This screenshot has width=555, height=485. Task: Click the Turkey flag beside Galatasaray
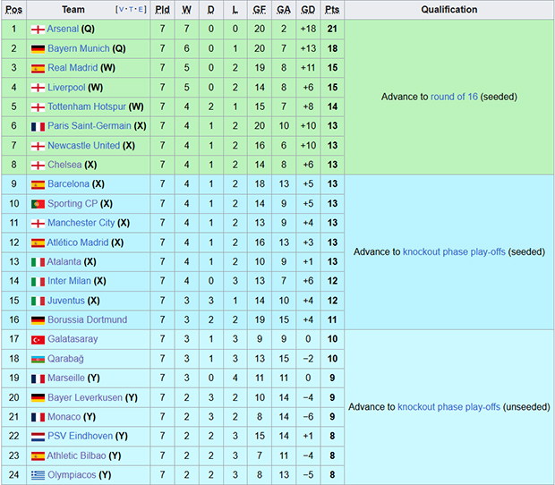click(x=38, y=339)
